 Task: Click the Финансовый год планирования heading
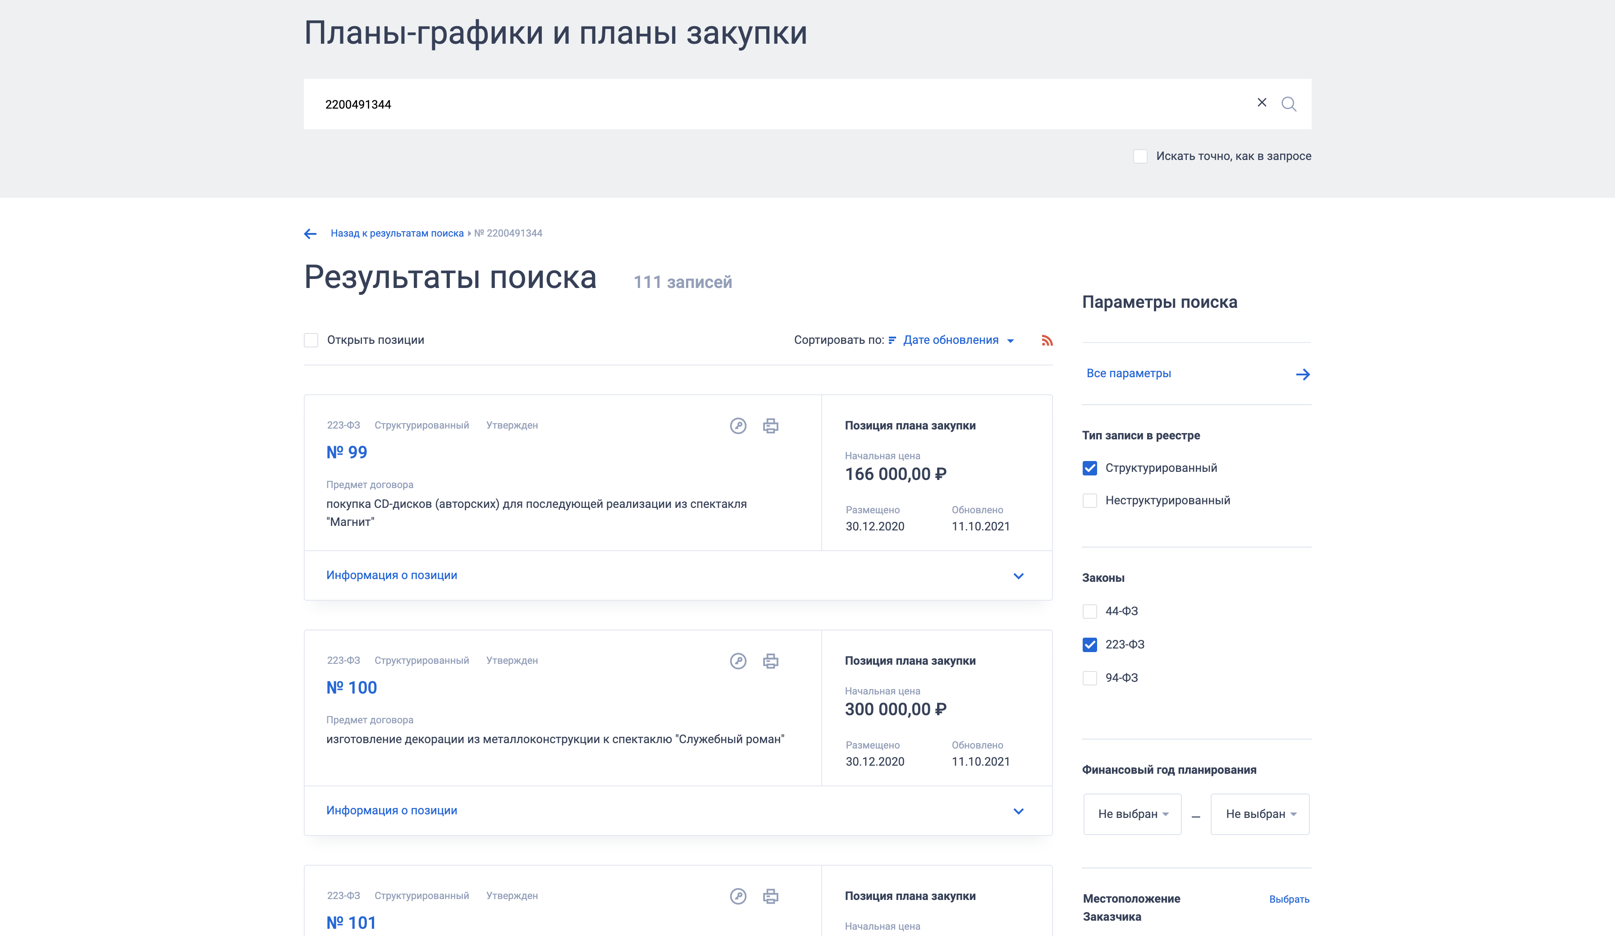[x=1169, y=770]
